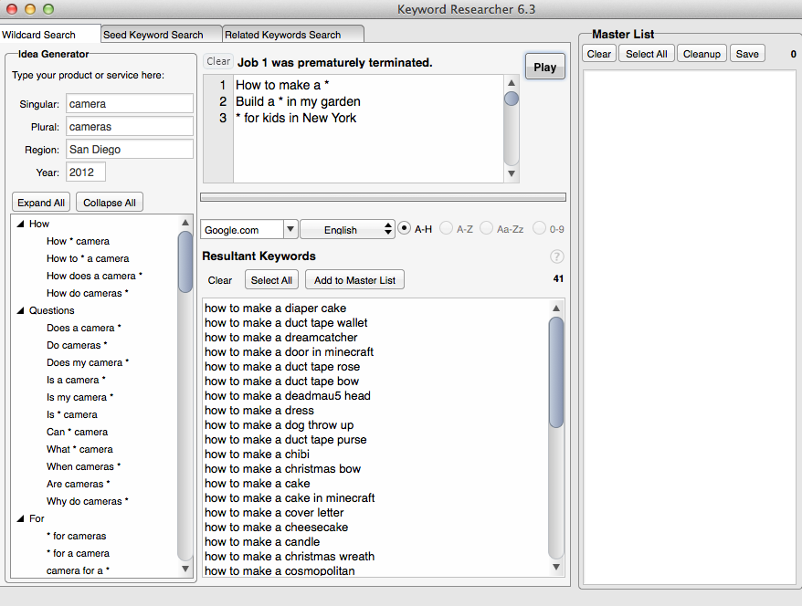The height and width of the screenshot is (606, 802).
Task: Click the Master List Cleanup button
Action: point(702,54)
